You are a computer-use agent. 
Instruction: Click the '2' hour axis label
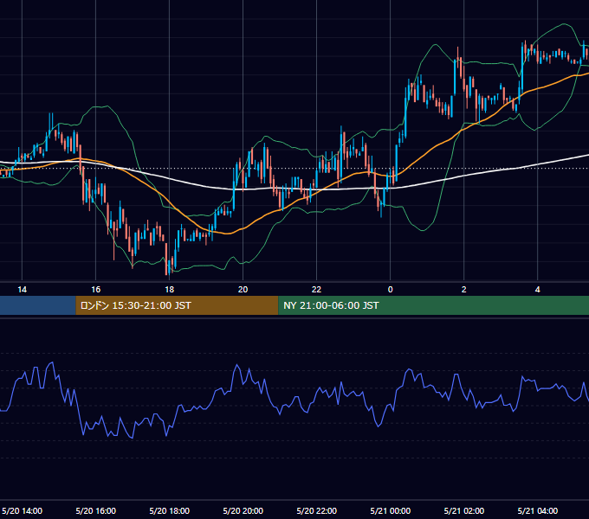(464, 290)
